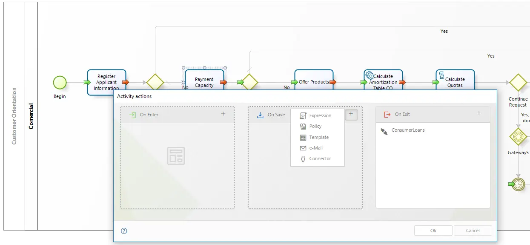Click the On Enter arrow icon

pos(132,115)
